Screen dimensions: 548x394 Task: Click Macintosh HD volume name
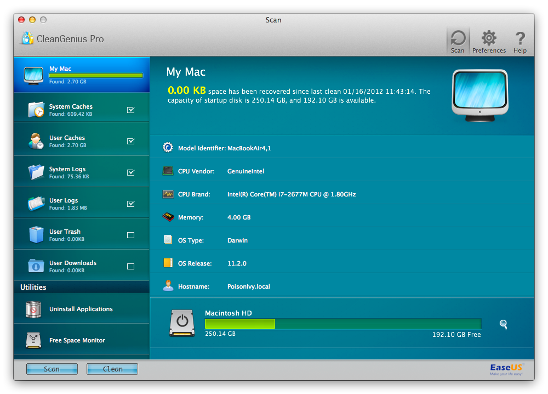click(228, 313)
